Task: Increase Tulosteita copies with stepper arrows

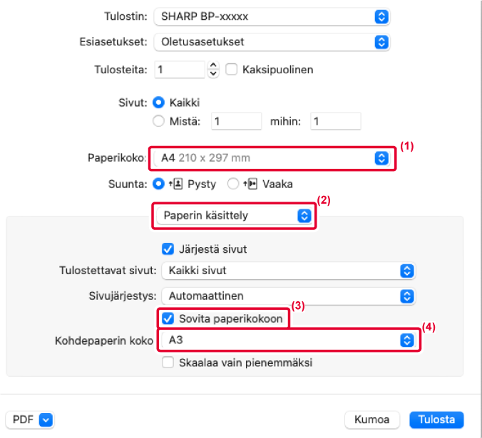Action: tap(213, 65)
